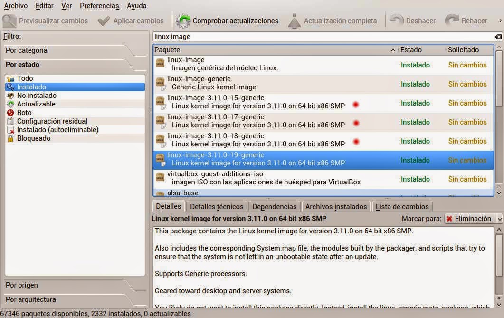This screenshot has width=504, height=318.
Task: Click the linux-image package icon
Action: point(160,63)
